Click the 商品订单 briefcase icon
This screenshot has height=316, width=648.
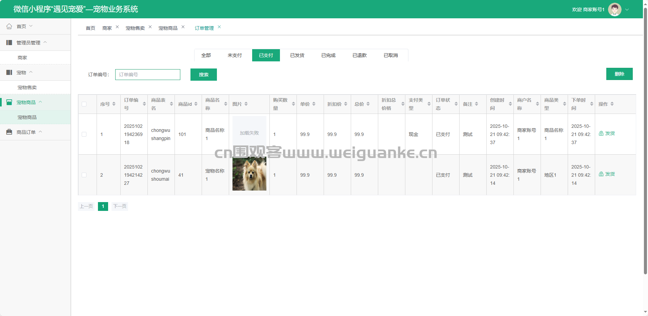(x=9, y=132)
